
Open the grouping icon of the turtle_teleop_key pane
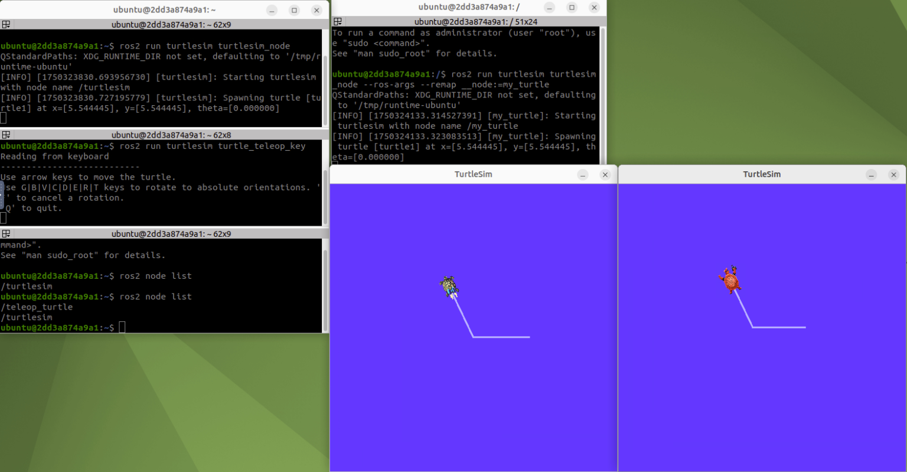click(x=6, y=135)
